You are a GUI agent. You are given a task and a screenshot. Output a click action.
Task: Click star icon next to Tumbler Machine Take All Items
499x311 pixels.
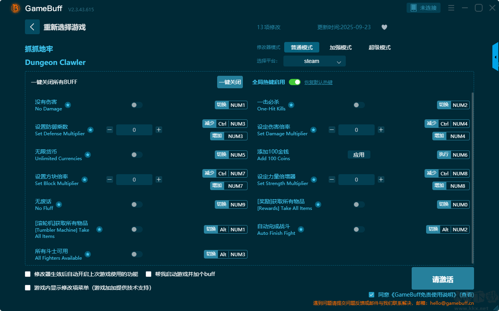click(x=99, y=229)
